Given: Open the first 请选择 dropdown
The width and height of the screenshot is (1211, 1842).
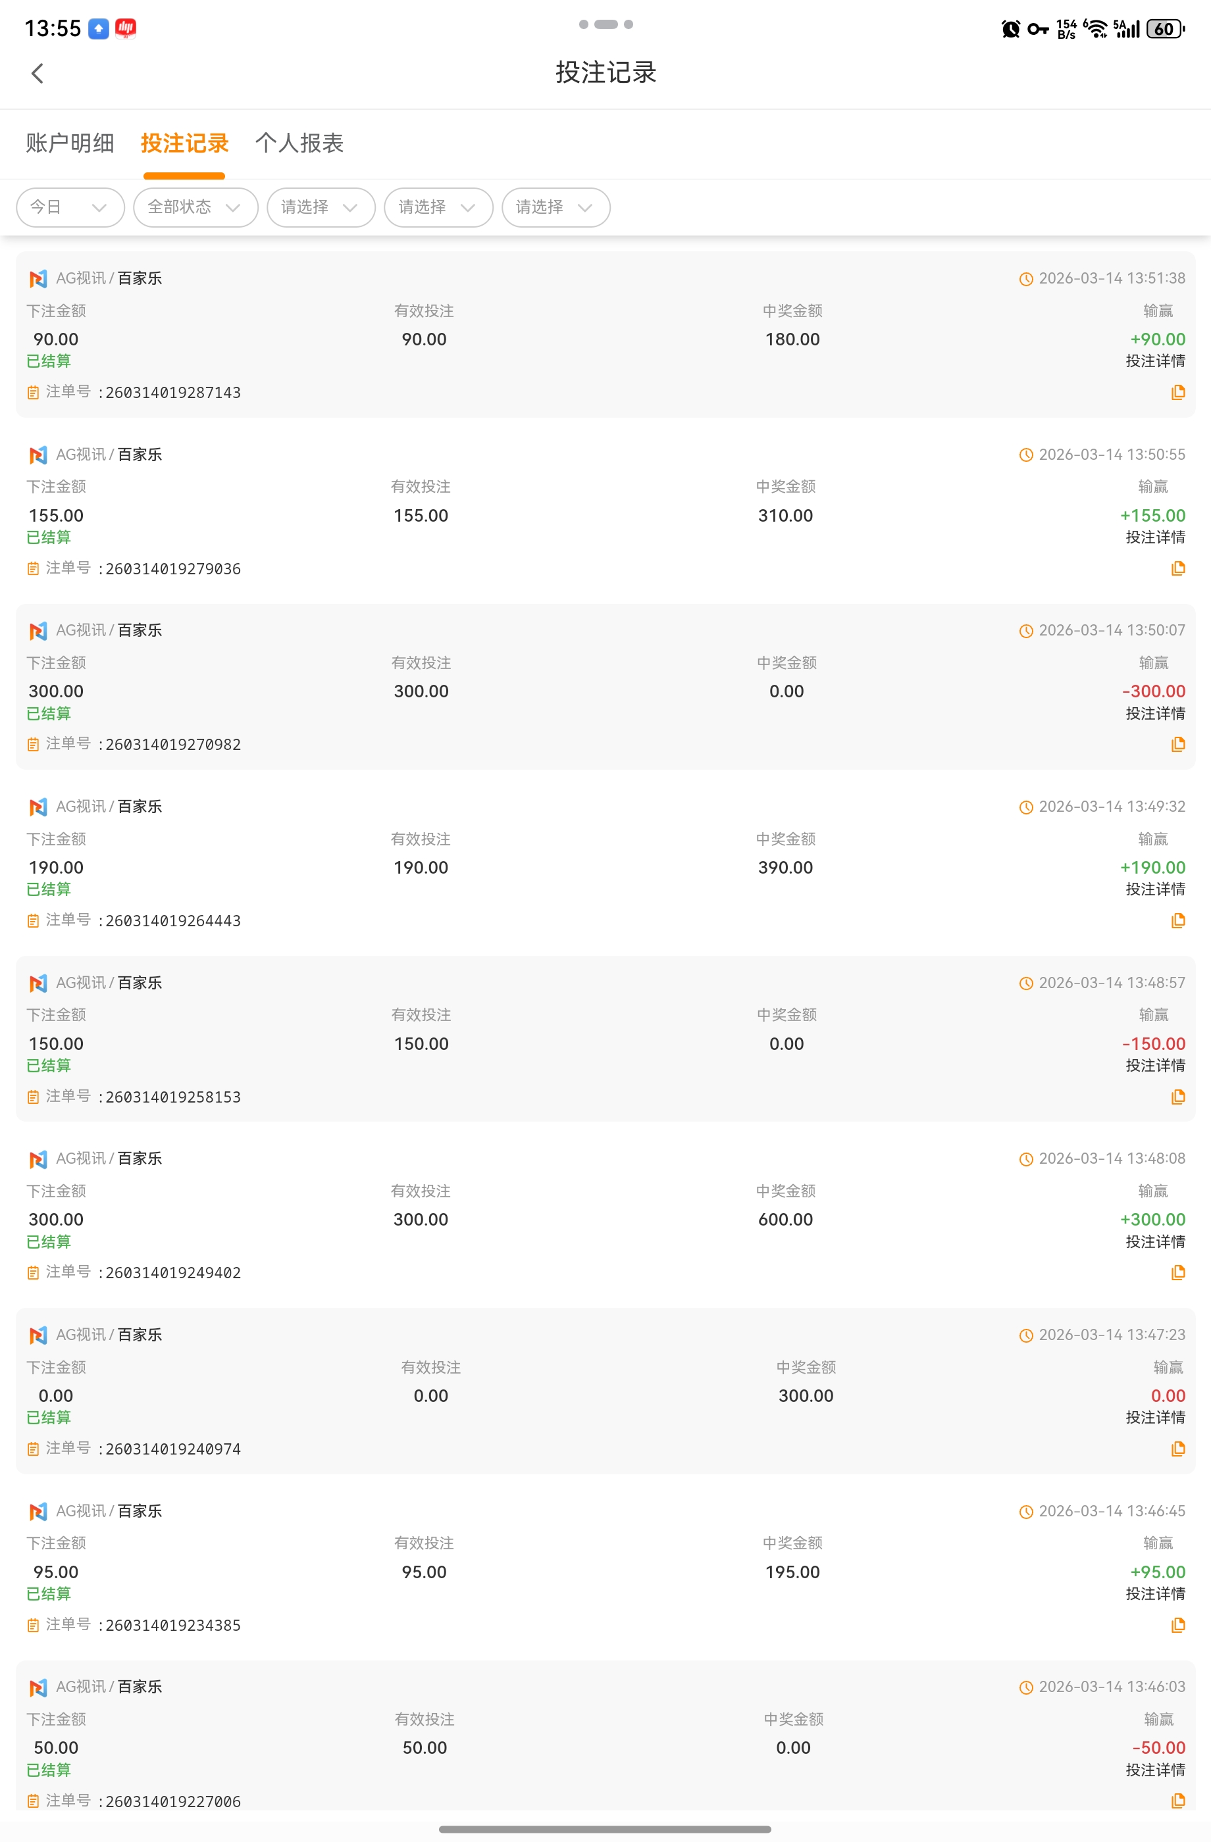Looking at the screenshot, I should click(x=321, y=207).
